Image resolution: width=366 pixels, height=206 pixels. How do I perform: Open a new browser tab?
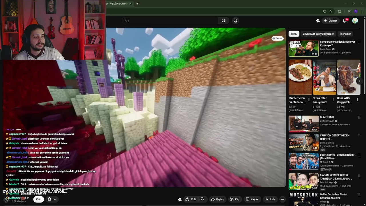pos(137,4)
